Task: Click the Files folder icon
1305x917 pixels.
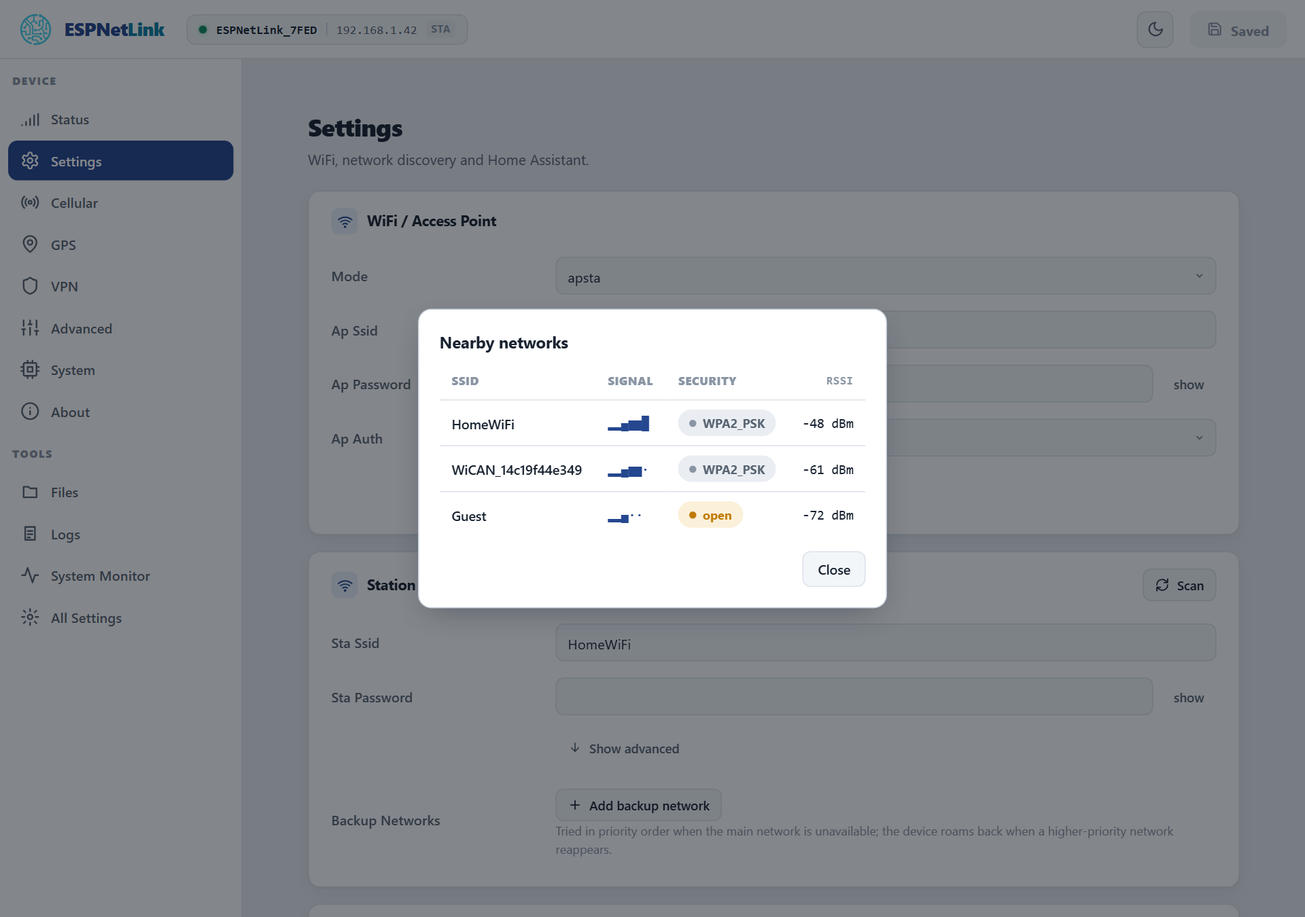Action: 30,492
